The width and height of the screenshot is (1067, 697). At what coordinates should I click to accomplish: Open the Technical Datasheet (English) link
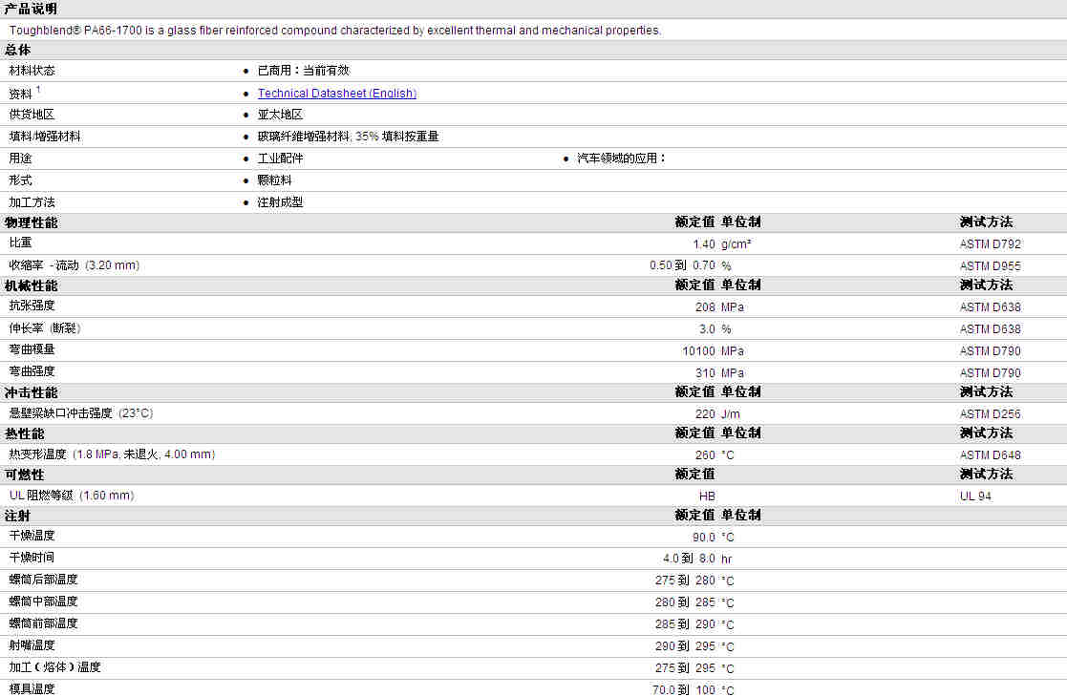[x=337, y=94]
